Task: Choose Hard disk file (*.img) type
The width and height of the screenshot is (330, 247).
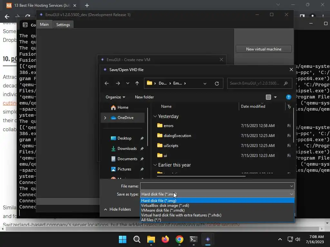Action: tap(217, 201)
